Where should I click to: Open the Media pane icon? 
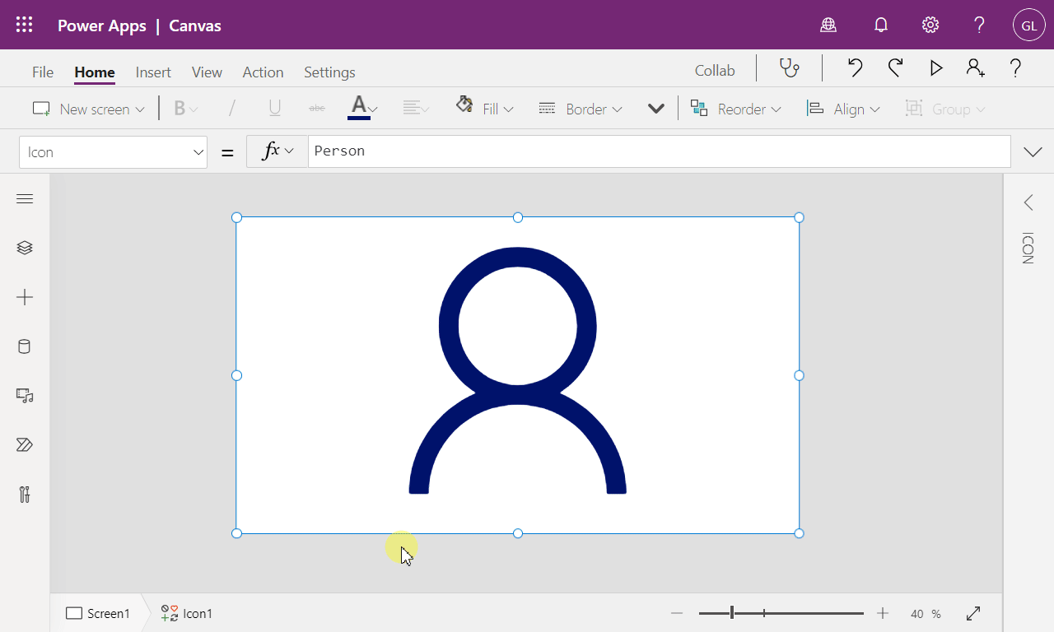tap(25, 396)
